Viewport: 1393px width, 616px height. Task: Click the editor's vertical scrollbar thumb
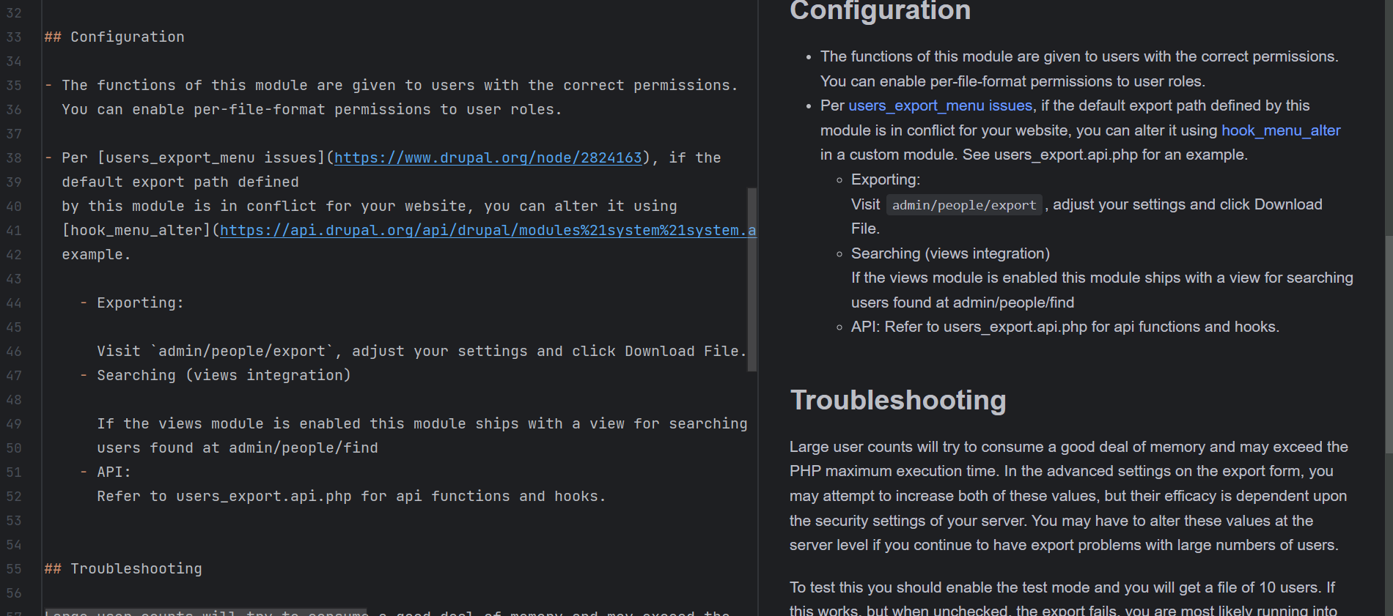pyautogui.click(x=751, y=278)
